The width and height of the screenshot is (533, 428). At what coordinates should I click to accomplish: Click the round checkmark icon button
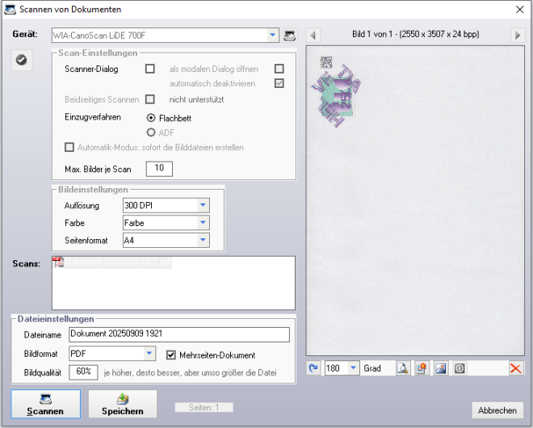(x=22, y=60)
